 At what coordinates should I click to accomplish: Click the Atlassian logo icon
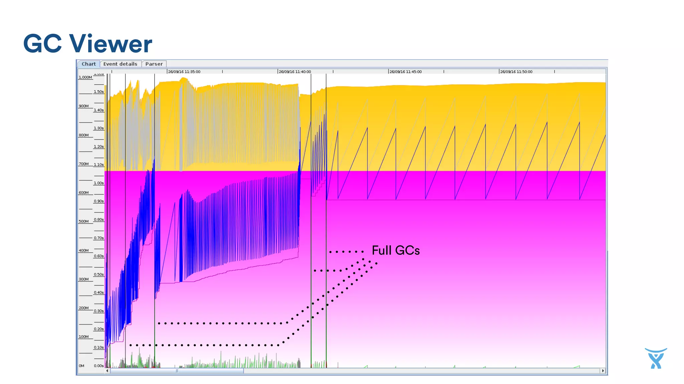click(656, 358)
